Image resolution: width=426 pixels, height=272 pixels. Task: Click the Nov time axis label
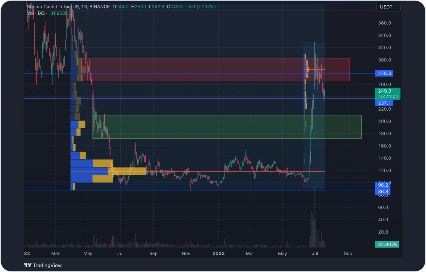click(x=186, y=253)
